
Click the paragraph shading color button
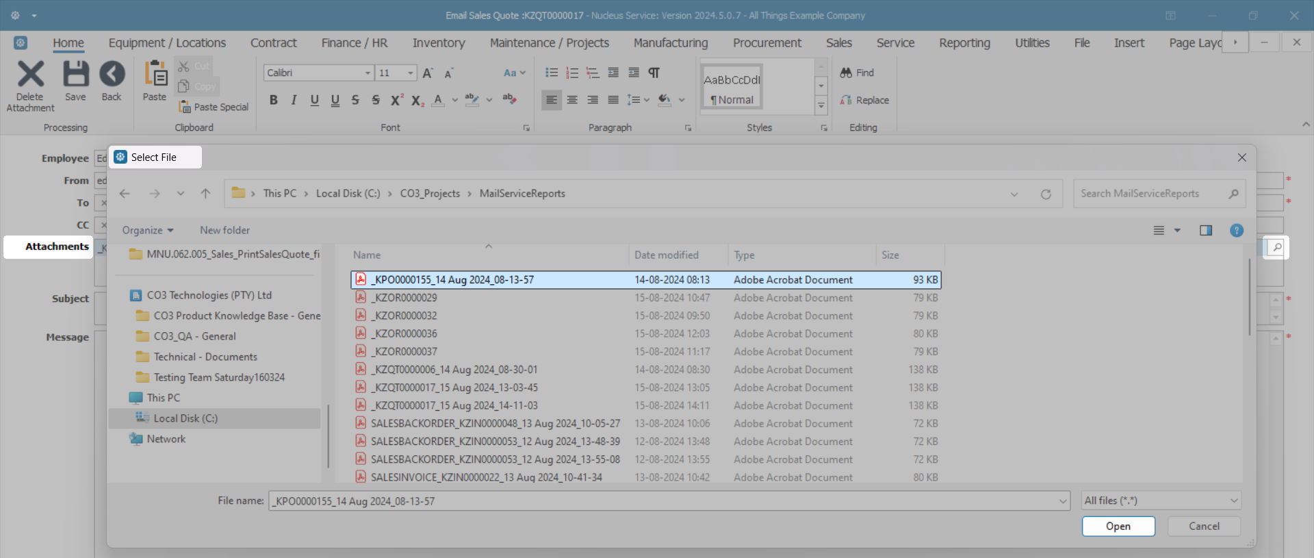[664, 100]
